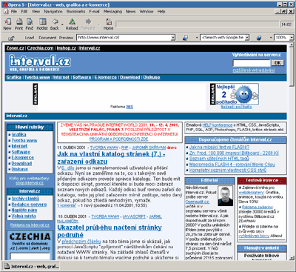Expand the Search with Google dropdown
The image size is (296, 272).
point(247,38)
